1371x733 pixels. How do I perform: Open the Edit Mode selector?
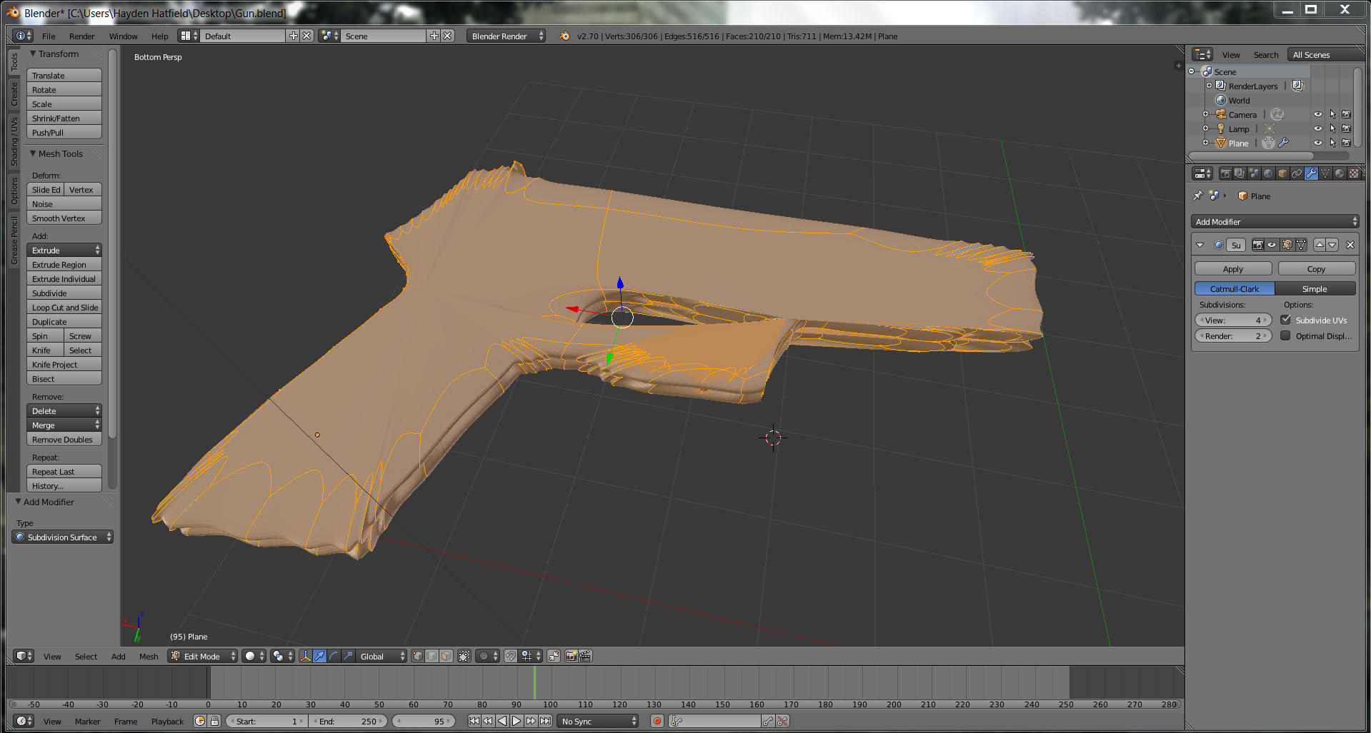tap(202, 656)
